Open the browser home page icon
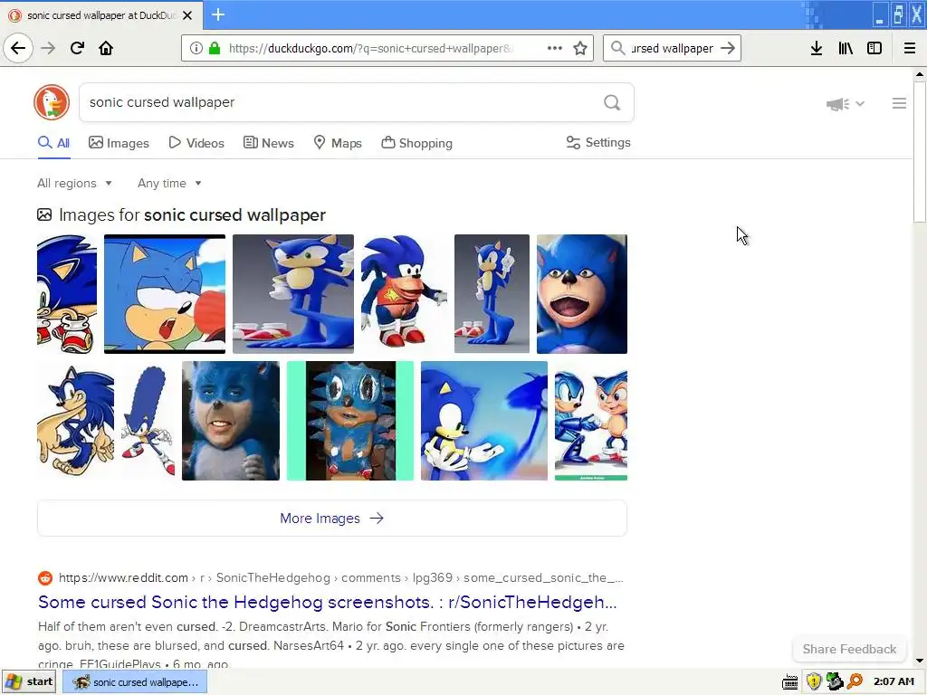This screenshot has height=695, width=927. click(106, 48)
